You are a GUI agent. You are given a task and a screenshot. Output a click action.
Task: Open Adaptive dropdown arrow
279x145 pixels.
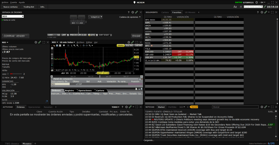102,17
